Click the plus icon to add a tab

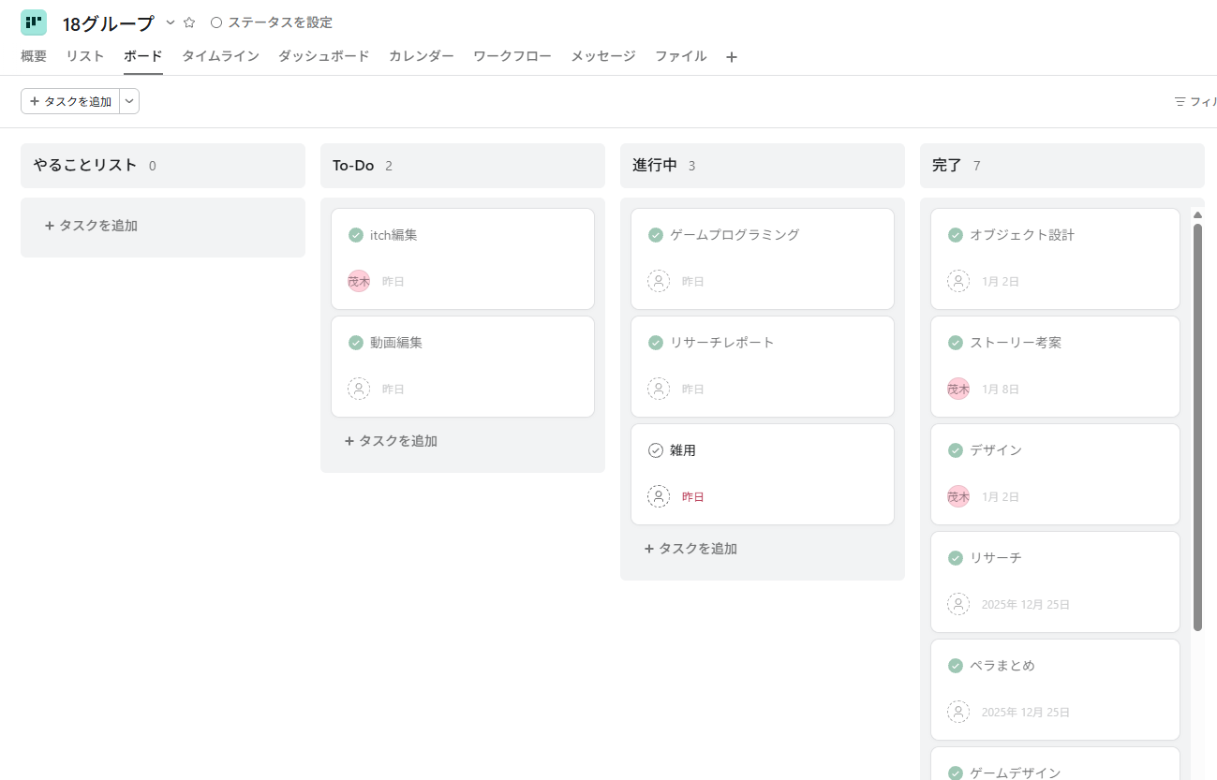[732, 57]
